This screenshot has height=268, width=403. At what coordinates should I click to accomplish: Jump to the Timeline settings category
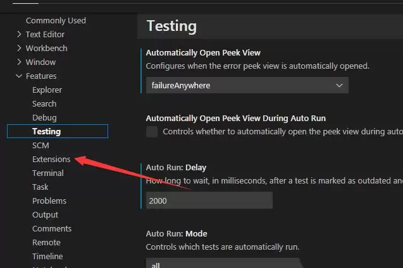47,256
